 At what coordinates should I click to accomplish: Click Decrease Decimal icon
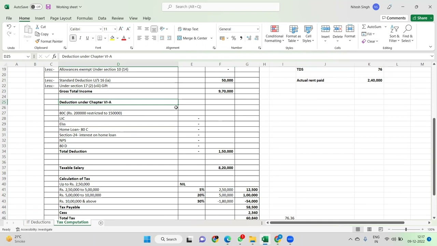click(x=256, y=38)
